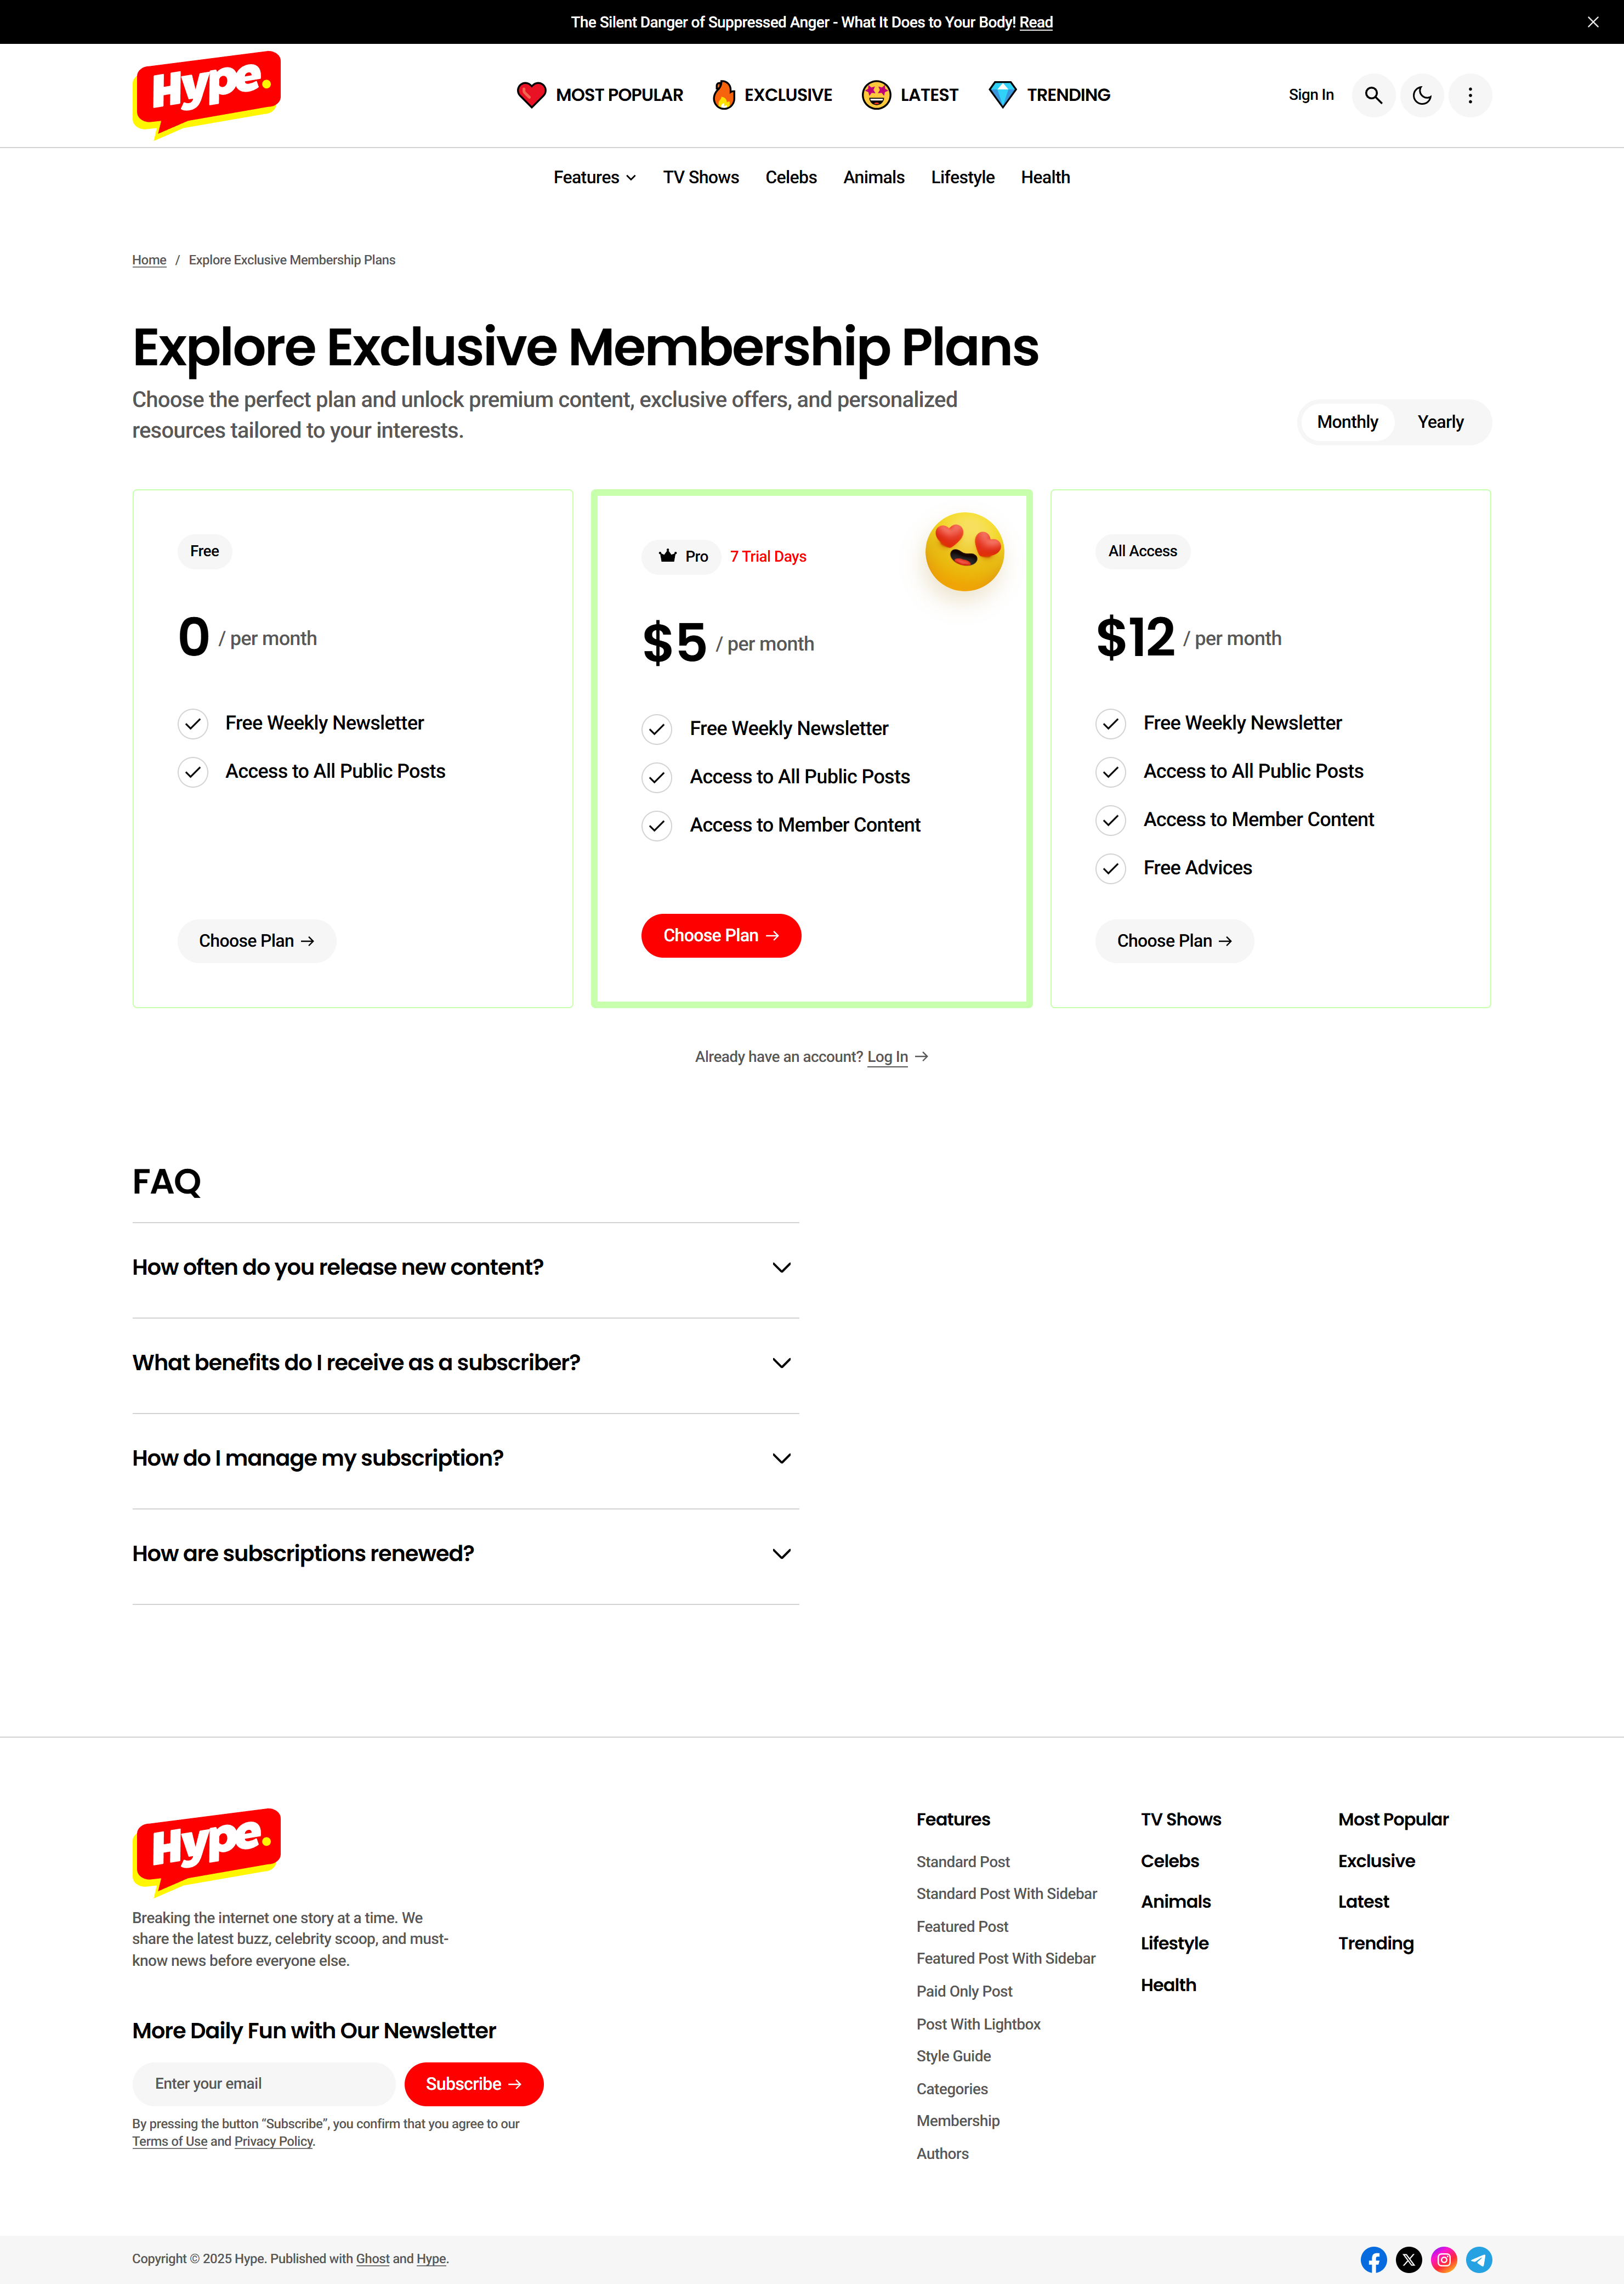Viewport: 1624px width, 2284px height.
Task: Click the Hype logo in header
Action: (x=207, y=93)
